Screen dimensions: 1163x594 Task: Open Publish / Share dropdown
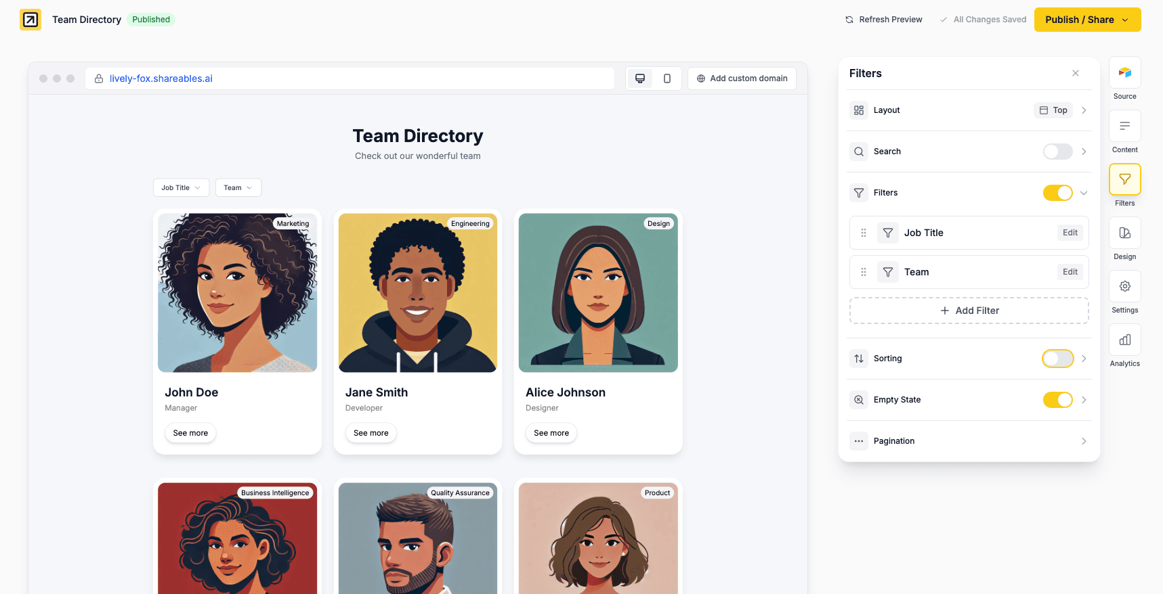point(1086,20)
